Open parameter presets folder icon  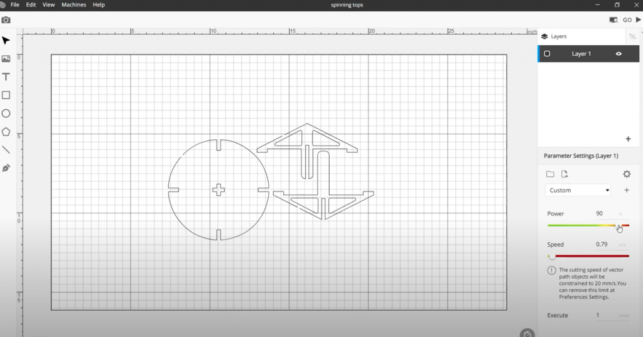coord(550,174)
